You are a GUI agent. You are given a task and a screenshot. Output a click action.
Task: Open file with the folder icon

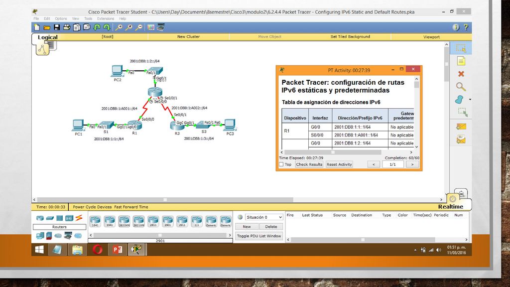tap(47, 27)
